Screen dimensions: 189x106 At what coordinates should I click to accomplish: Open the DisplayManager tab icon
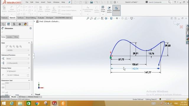click(25, 24)
